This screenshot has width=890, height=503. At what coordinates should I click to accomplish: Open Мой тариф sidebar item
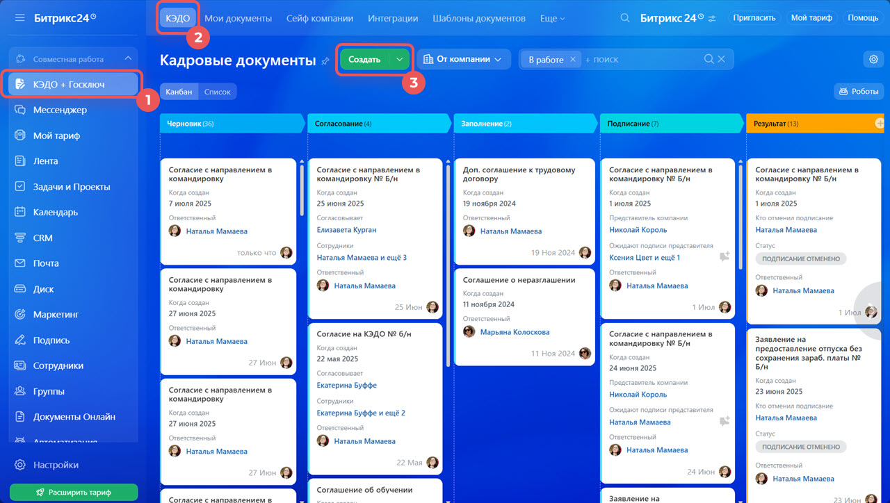[x=56, y=135]
